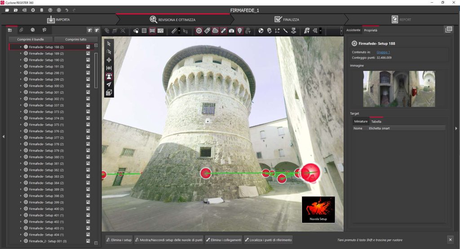Click the measure ruler tool icon
The height and width of the screenshot is (249, 460).
click(x=174, y=31)
